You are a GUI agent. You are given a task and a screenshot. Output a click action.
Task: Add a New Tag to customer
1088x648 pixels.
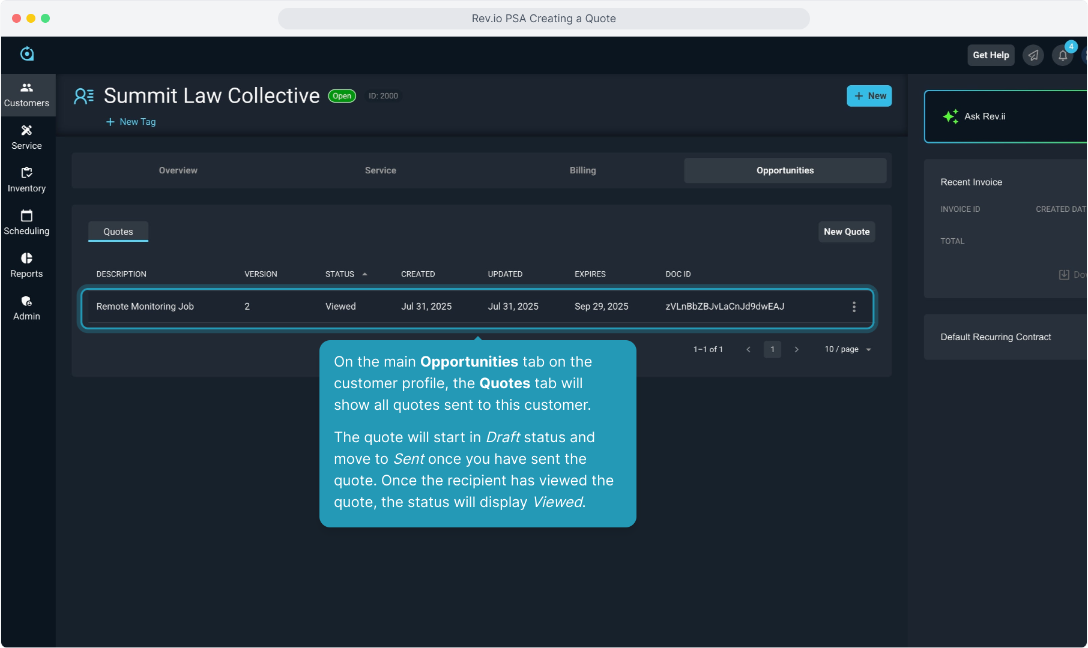pos(131,122)
